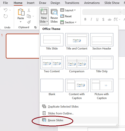Open Clipboard pane launcher icon
This screenshot has height=131, width=125.
click(x=35, y=27)
